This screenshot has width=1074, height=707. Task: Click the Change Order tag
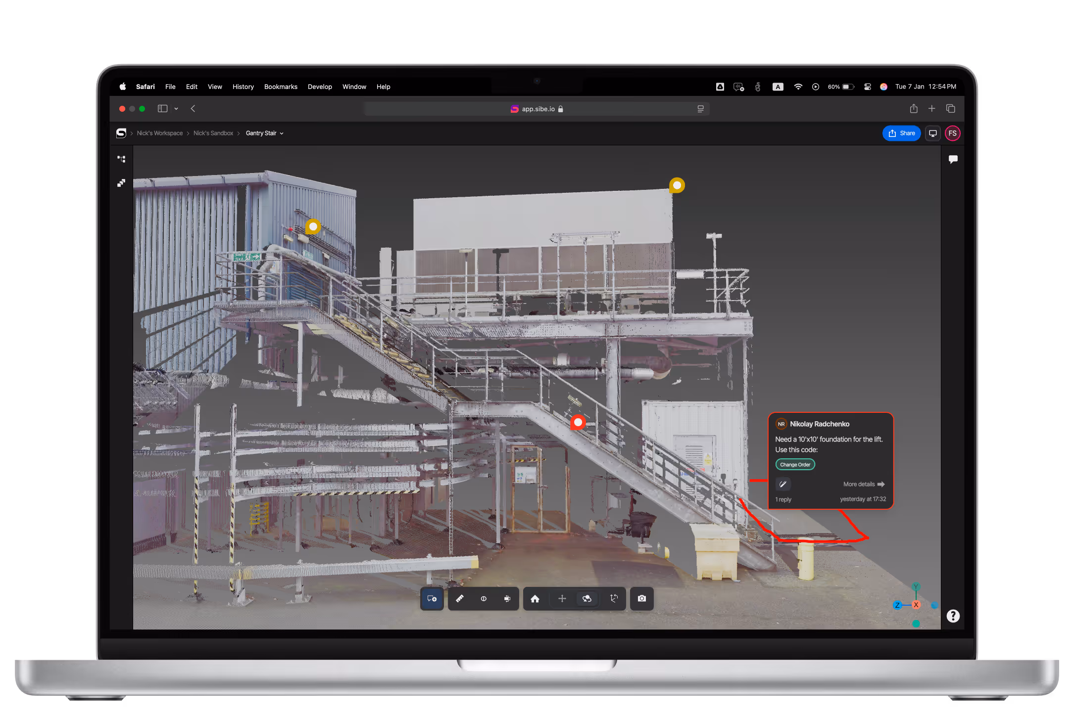795,465
